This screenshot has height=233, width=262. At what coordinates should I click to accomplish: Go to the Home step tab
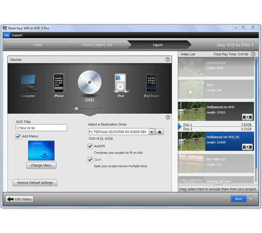point(38,45)
